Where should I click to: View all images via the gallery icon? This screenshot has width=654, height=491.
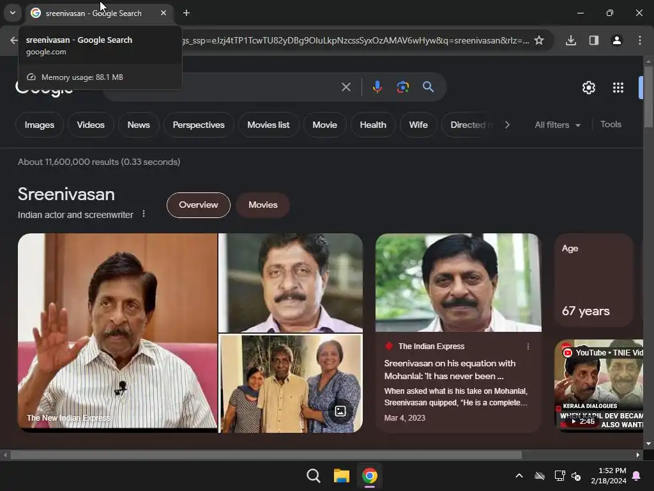tap(340, 411)
